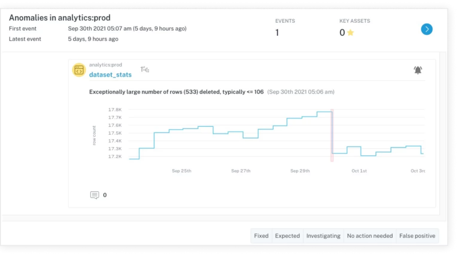Click the 'Anomalies in analytics:prod' heading

[59, 18]
